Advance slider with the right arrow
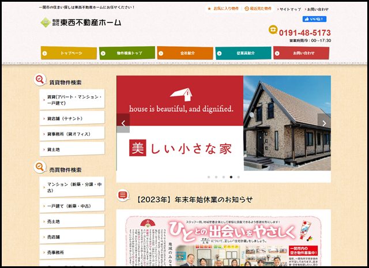 coord(324,123)
